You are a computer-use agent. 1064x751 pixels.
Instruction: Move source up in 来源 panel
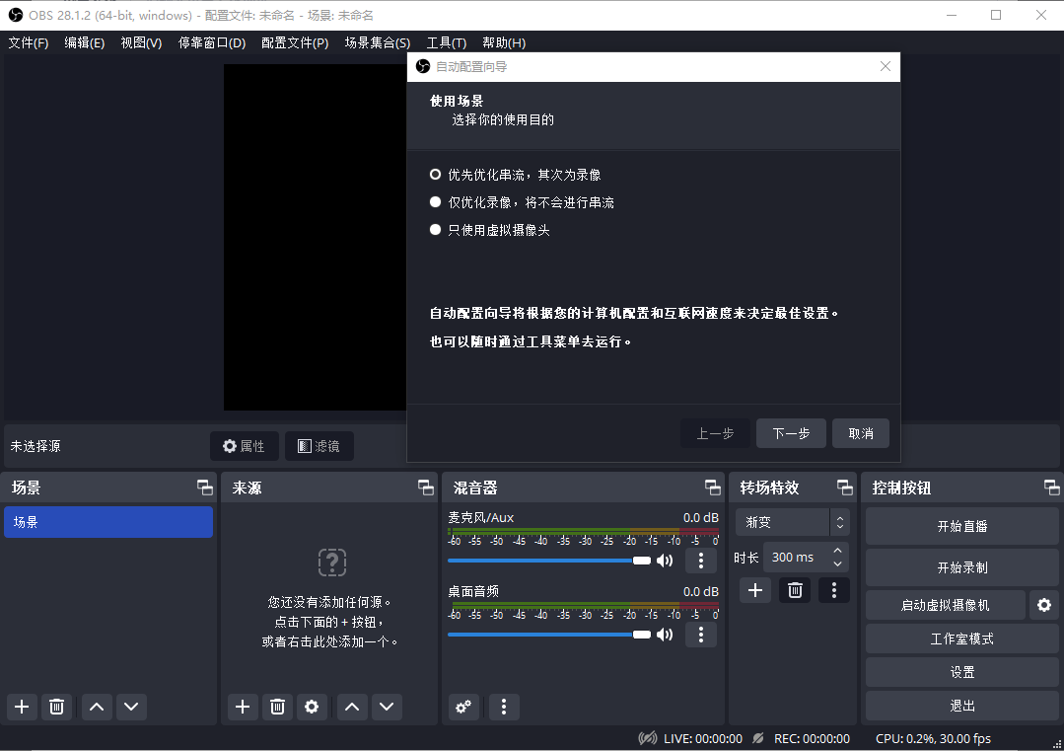(351, 707)
